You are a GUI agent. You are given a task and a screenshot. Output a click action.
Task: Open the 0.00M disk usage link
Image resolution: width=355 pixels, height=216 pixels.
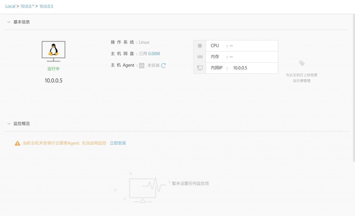[x=154, y=54]
